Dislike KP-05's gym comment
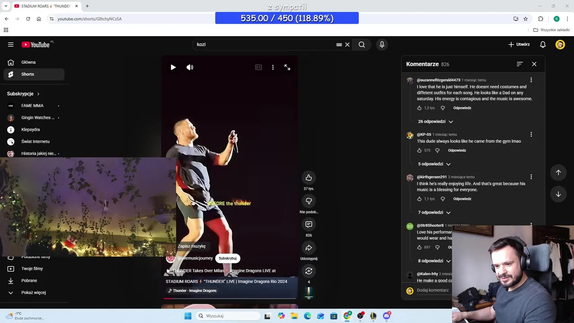 [437, 150]
